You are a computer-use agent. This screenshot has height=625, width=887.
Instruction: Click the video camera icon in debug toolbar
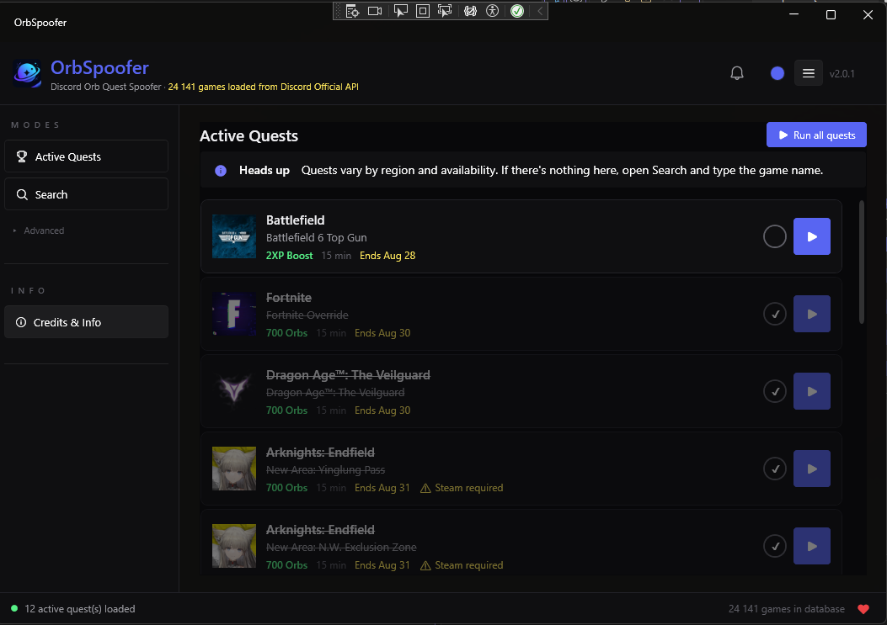375,11
